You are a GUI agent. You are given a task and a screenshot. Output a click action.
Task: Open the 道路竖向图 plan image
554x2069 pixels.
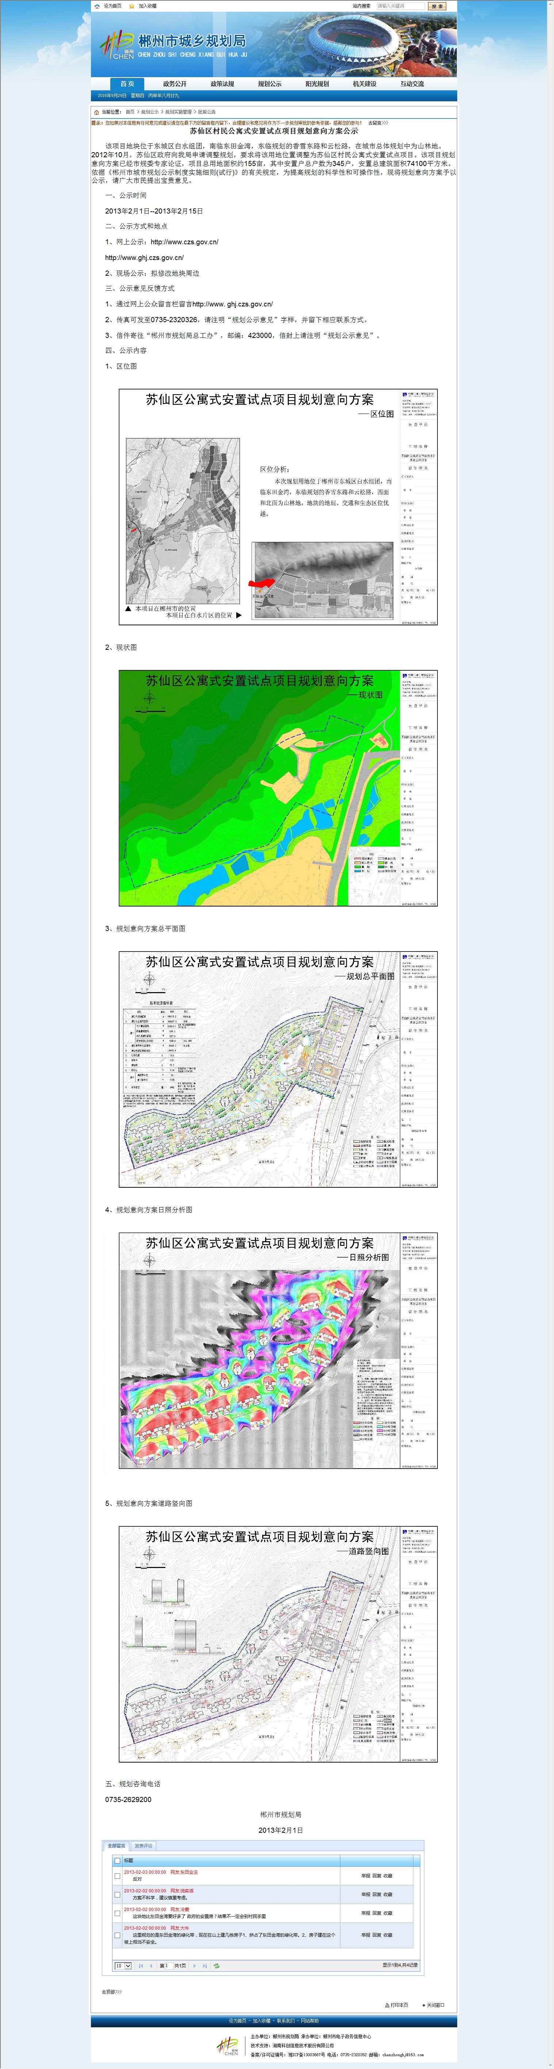(278, 1645)
